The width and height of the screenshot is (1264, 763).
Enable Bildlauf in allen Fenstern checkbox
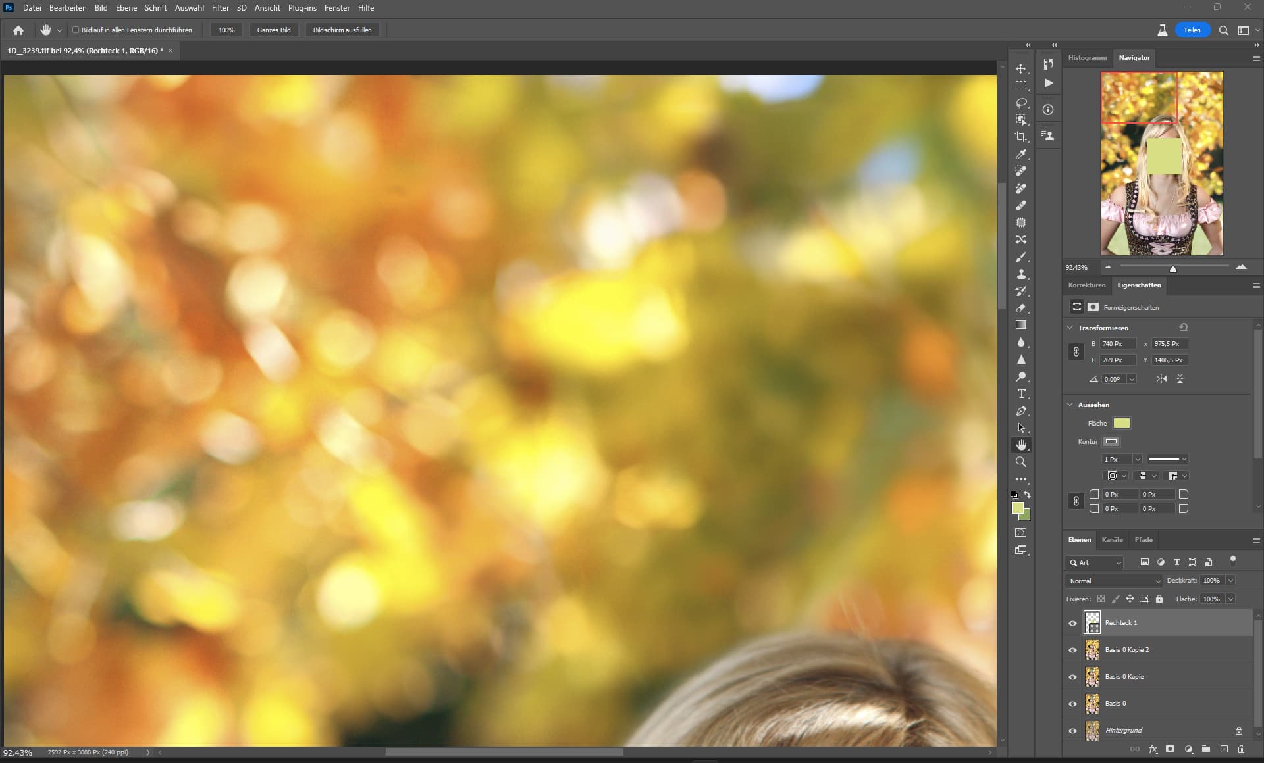(76, 30)
